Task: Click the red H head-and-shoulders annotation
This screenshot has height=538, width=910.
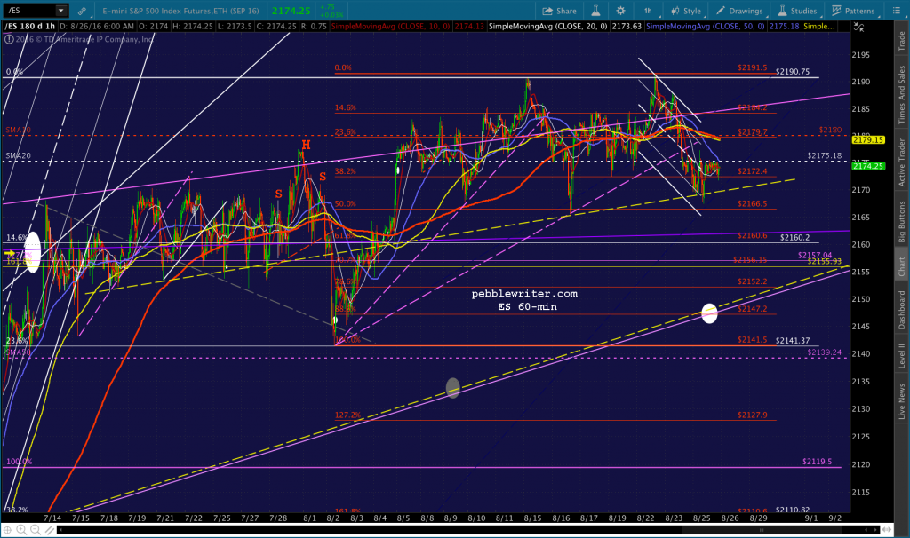Action: coord(306,145)
